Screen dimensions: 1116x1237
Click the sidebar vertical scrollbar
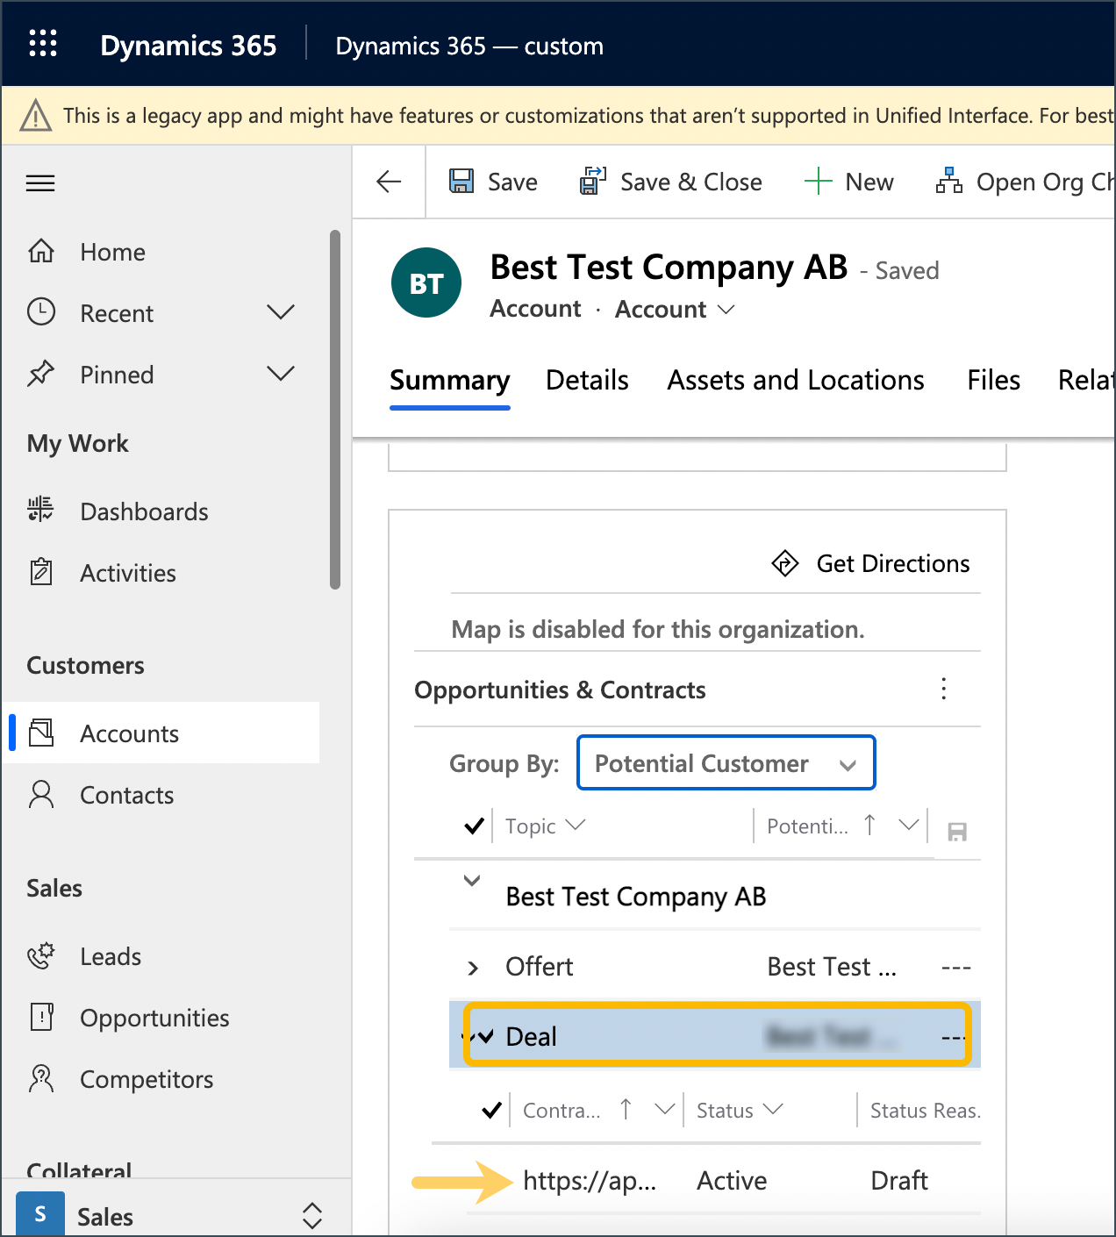[334, 410]
